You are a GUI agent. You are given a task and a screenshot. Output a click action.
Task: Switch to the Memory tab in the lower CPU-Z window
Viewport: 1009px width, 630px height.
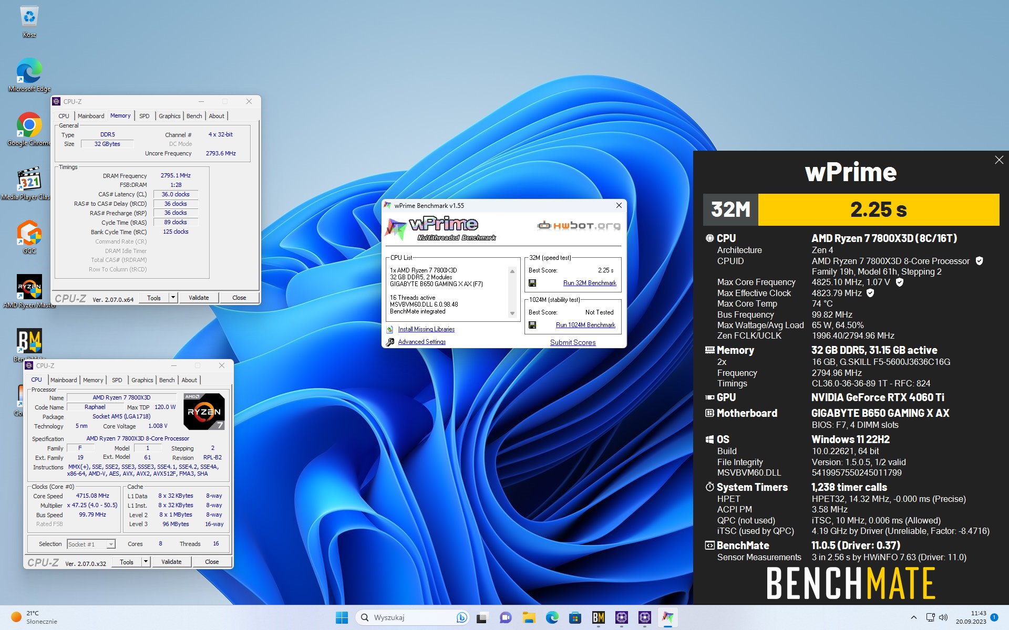click(93, 380)
